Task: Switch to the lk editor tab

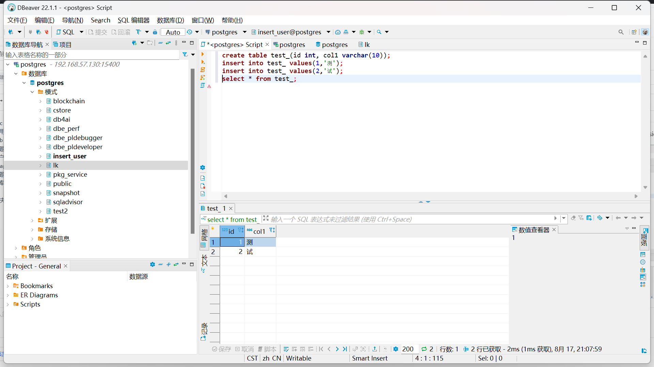Action: point(364,45)
